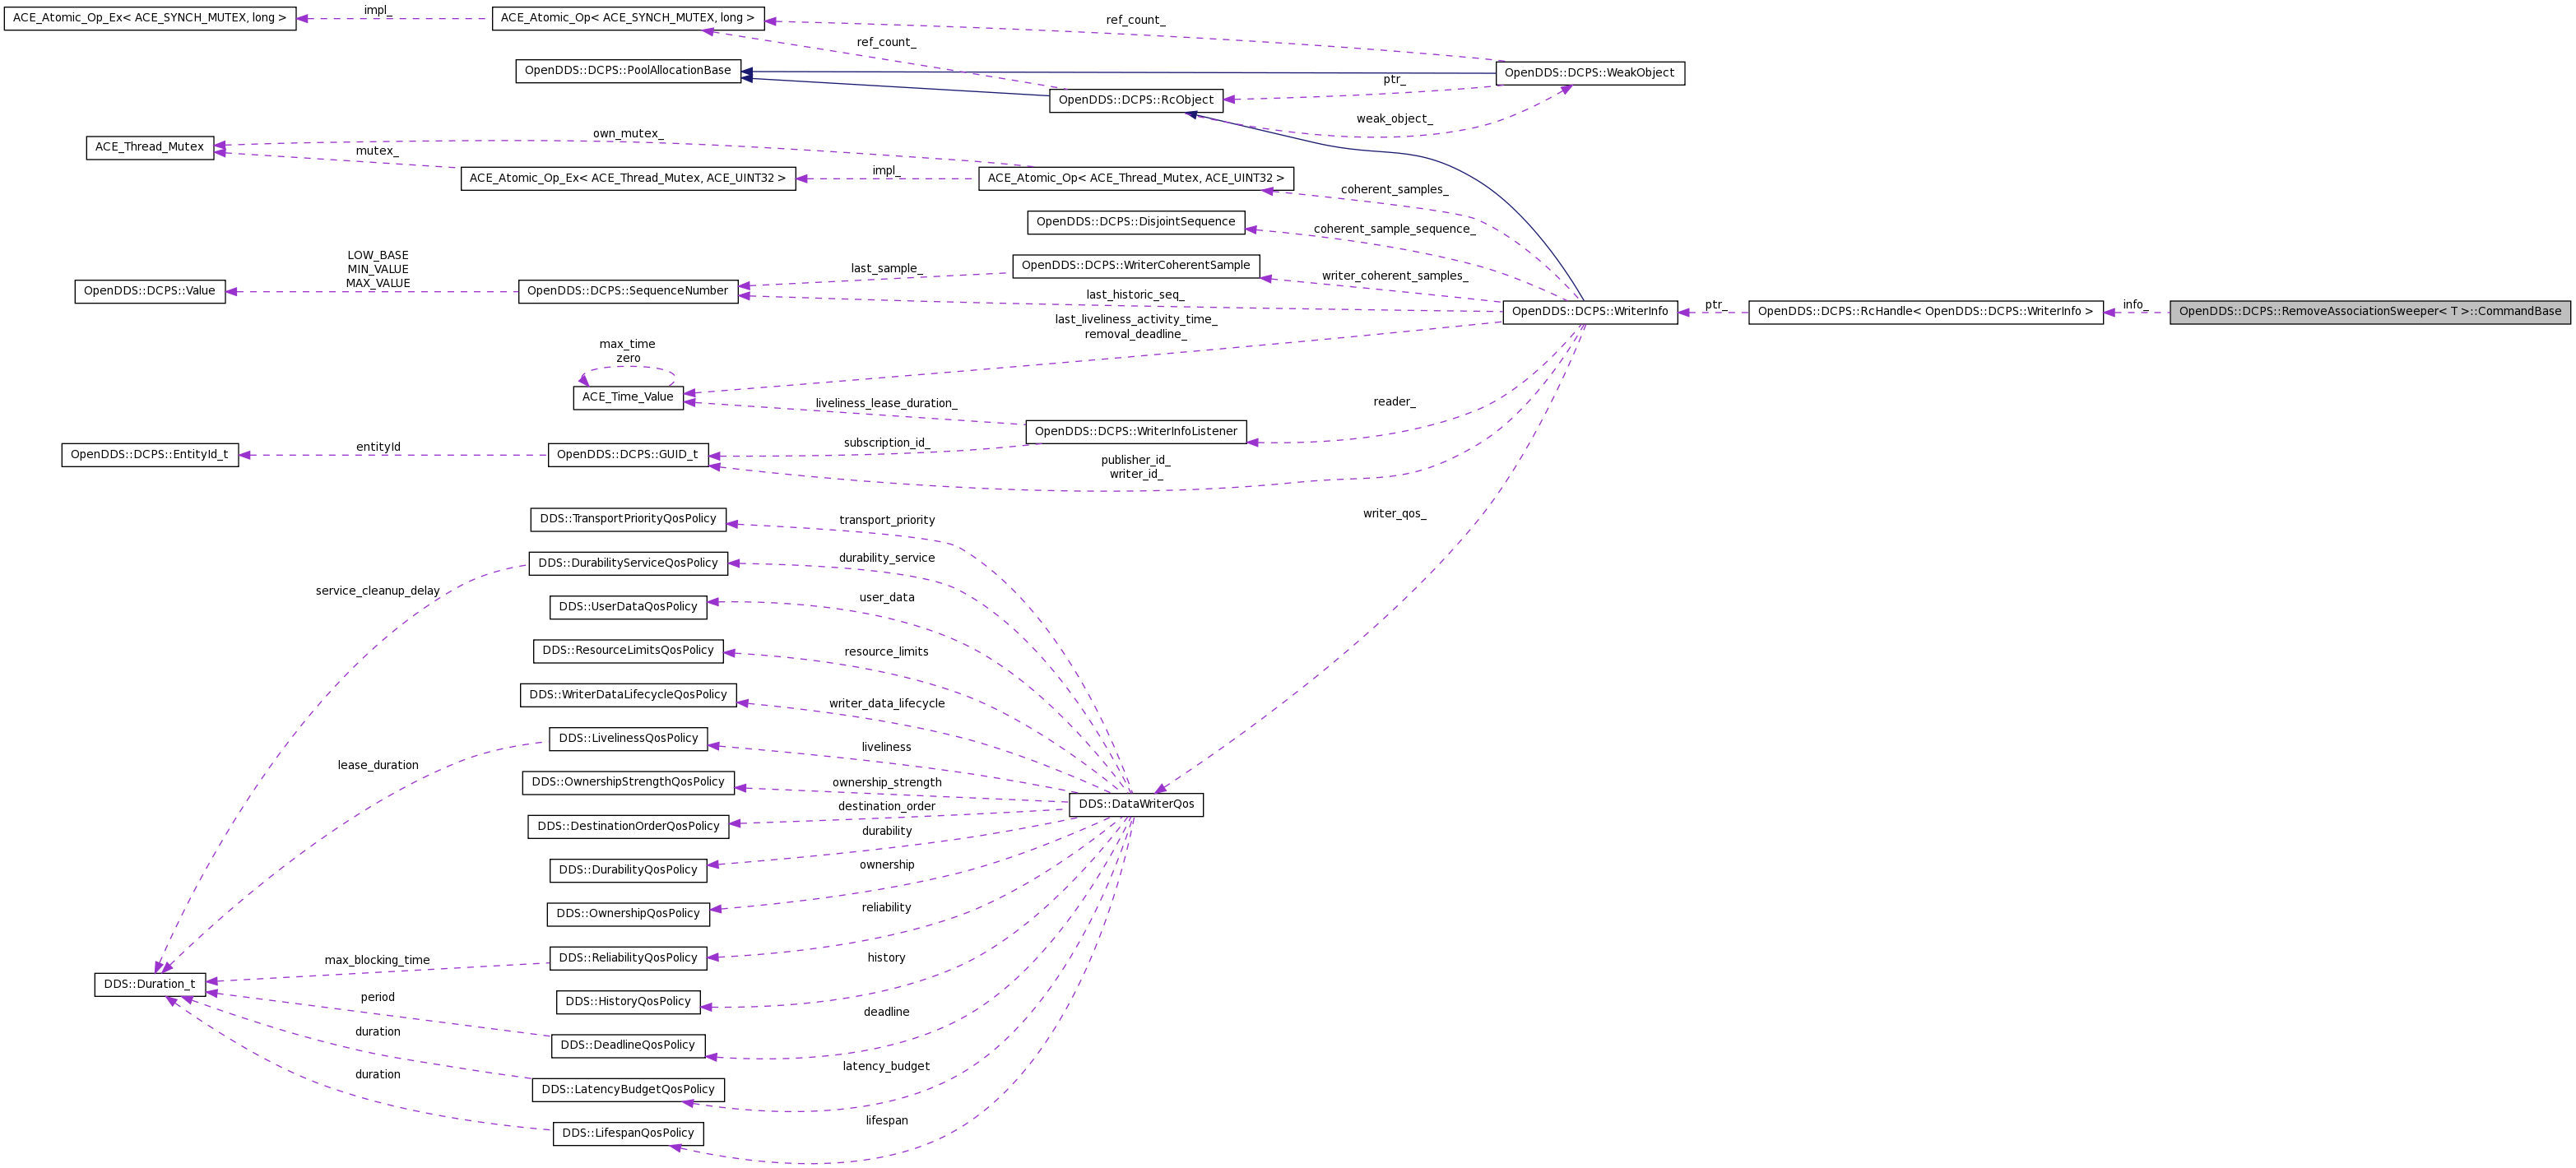Open DDS::LatencyBudgetQosPolicy node
Screen dimensions: 2576x1168
[628, 1090]
